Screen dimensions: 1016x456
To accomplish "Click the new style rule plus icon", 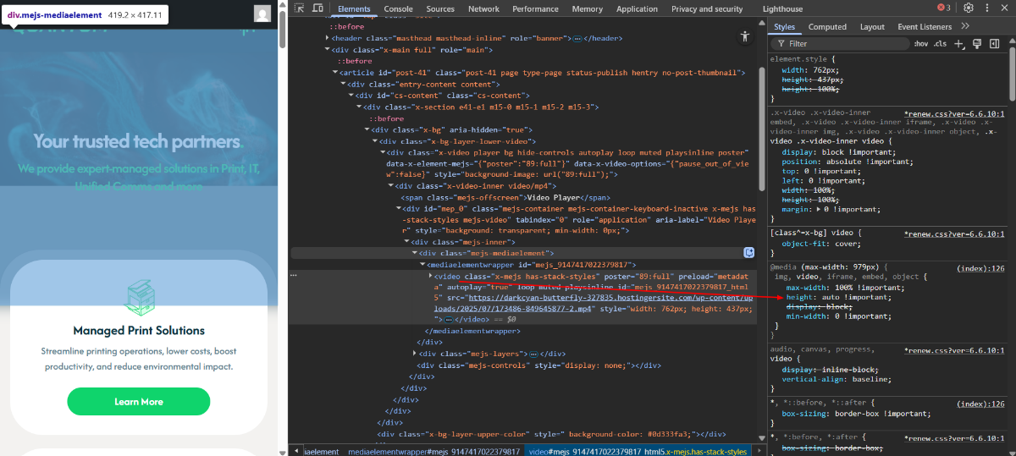I will (959, 43).
